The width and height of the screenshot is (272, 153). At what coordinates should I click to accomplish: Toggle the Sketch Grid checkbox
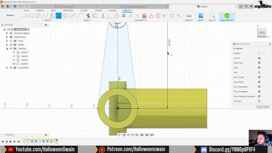click(259, 63)
